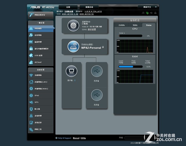Switch to the Status system info tab
Image resolution: width=186 pixels, height=146 pixels.
149,25
